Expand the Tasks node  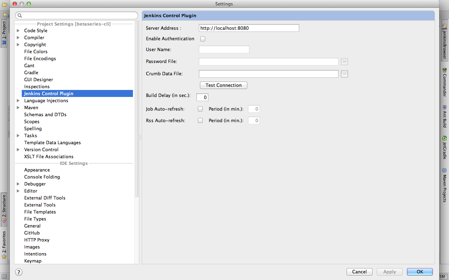[18, 135]
